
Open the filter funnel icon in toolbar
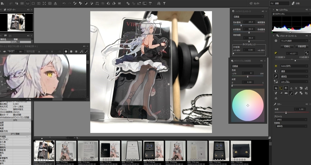164,3
